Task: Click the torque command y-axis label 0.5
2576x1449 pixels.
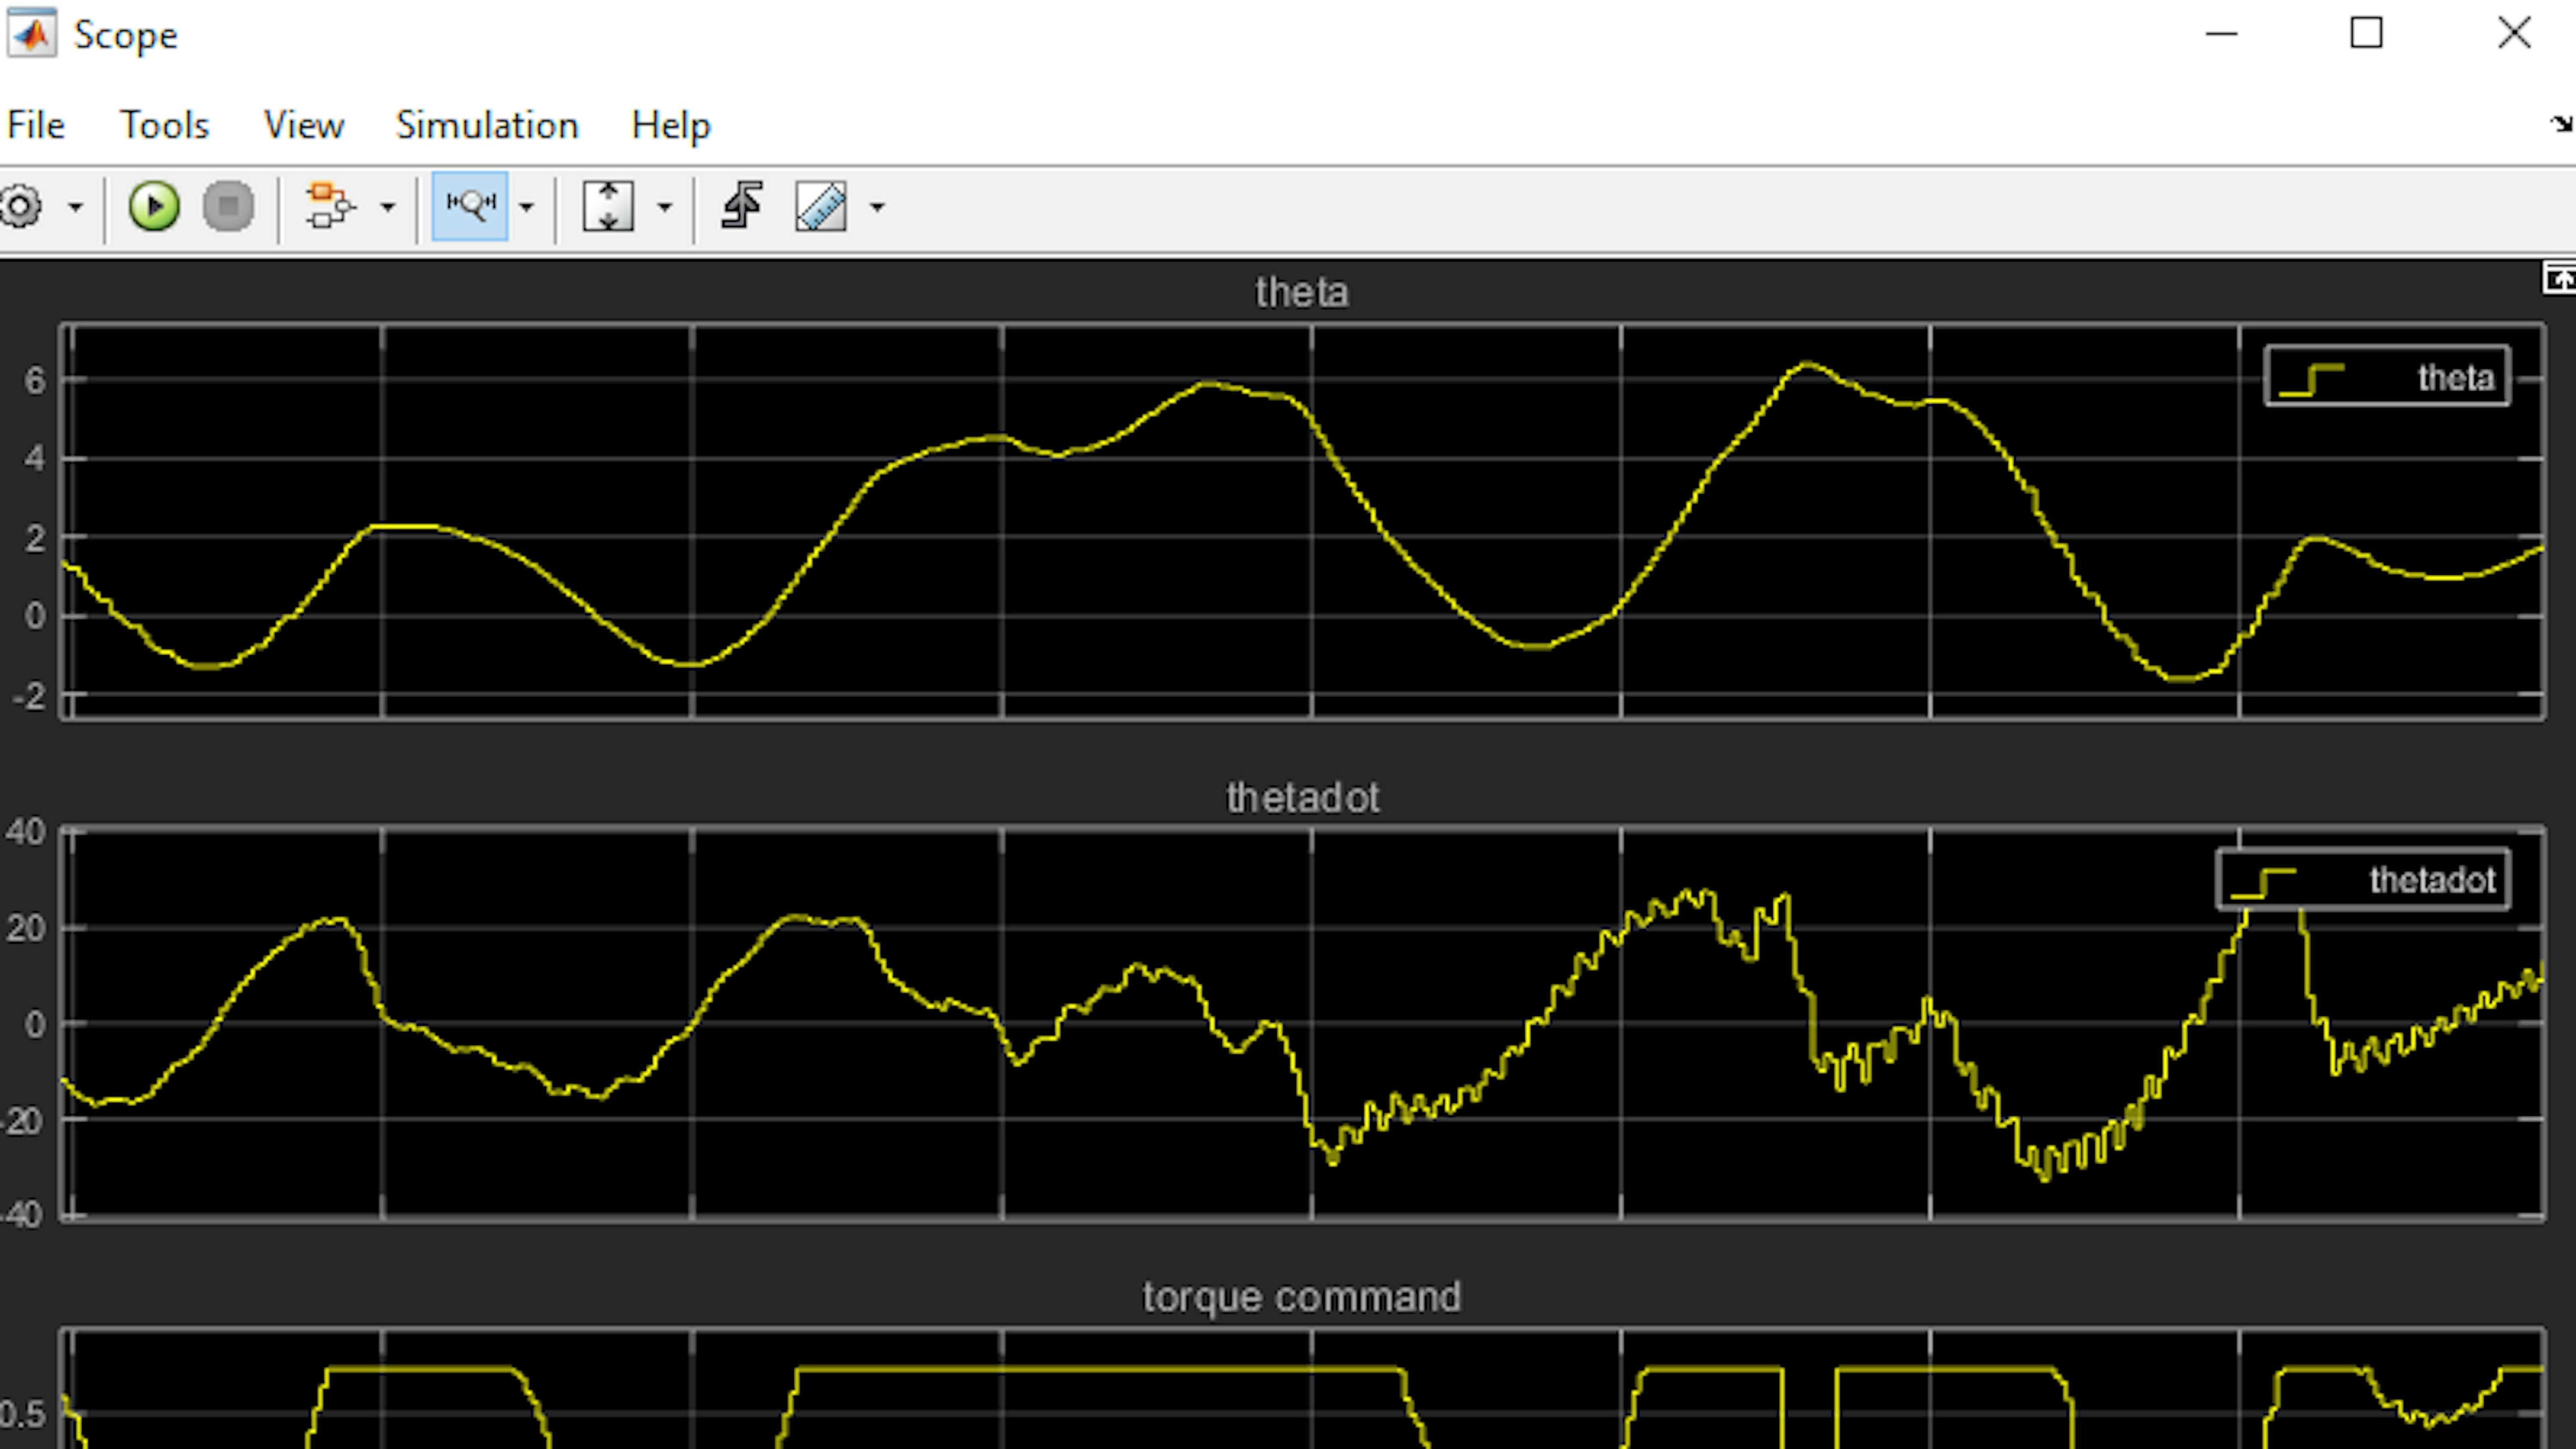Action: click(x=22, y=1415)
